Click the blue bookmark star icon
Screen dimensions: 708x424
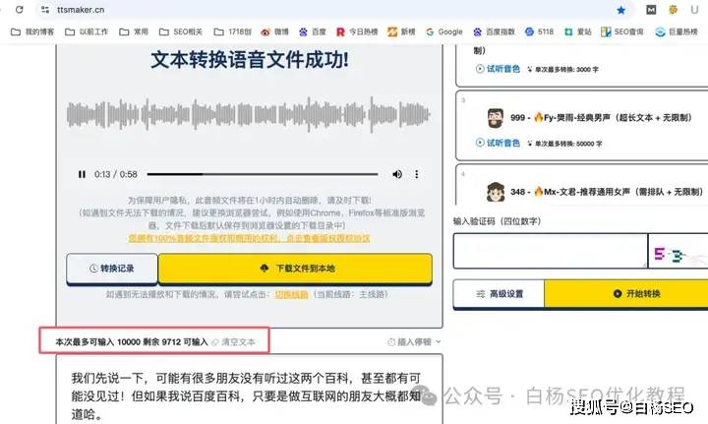[x=621, y=10]
